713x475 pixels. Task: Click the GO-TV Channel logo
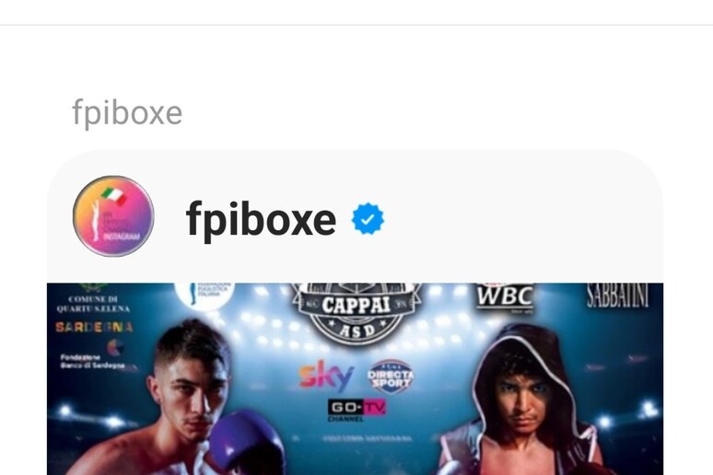pyautogui.click(x=356, y=410)
